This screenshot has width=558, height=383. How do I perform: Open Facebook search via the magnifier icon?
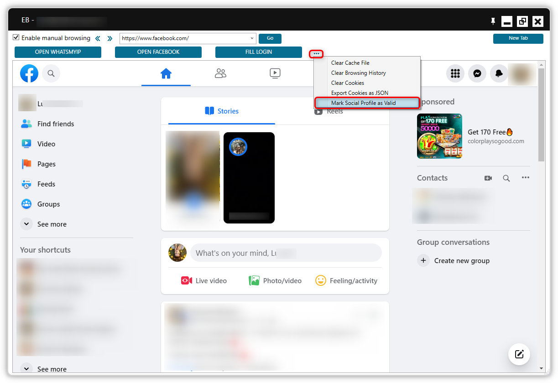pos(51,73)
